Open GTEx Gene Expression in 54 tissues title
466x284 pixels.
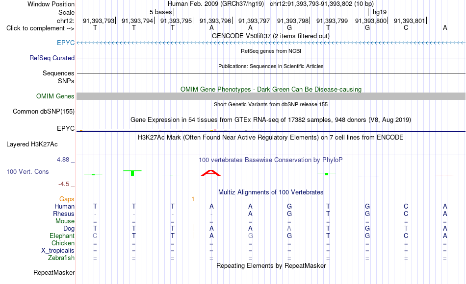271,120
